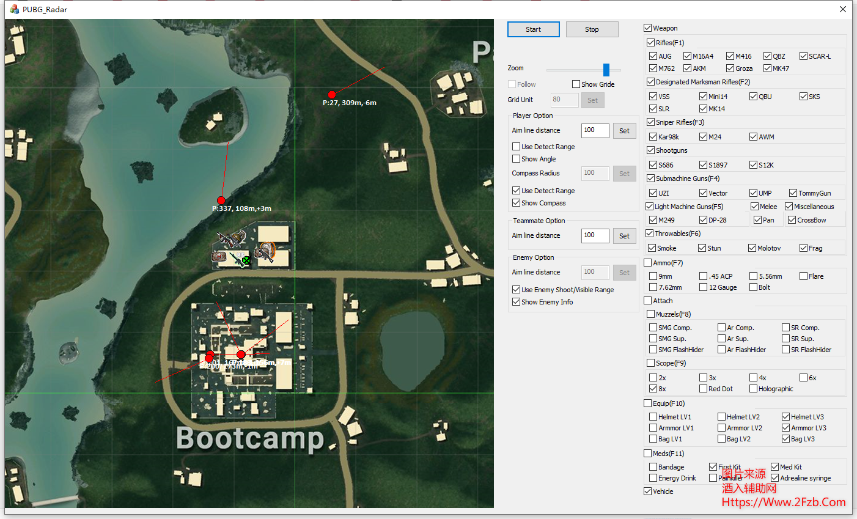The height and width of the screenshot is (519, 857).
Task: Click the PUBG_Radar title bar app icon
Action: [14, 9]
